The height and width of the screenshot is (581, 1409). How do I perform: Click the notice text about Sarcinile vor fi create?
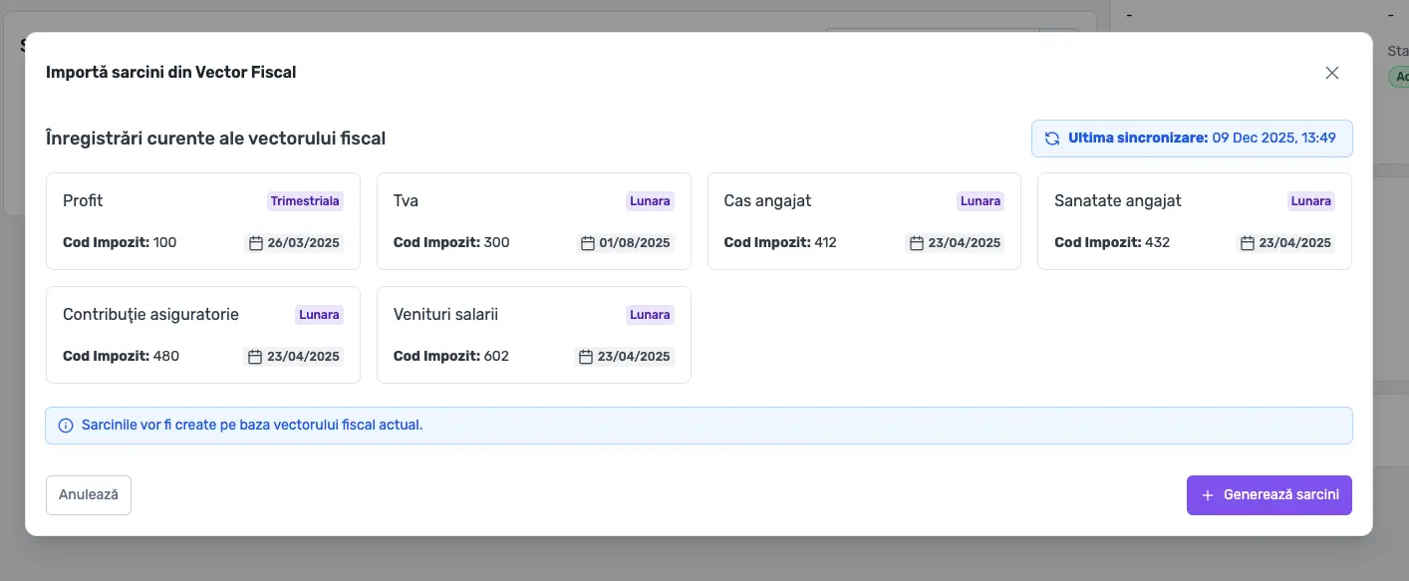252,425
